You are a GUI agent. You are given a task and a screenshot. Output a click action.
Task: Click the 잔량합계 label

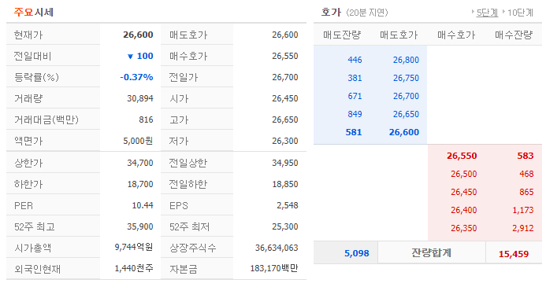(x=432, y=252)
